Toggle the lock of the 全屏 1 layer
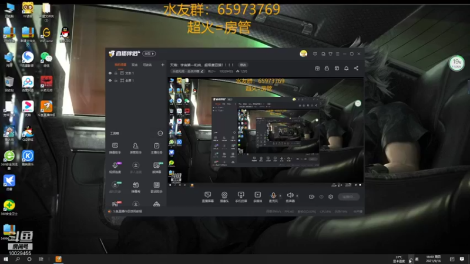The height and width of the screenshot is (264, 470). pos(116,80)
